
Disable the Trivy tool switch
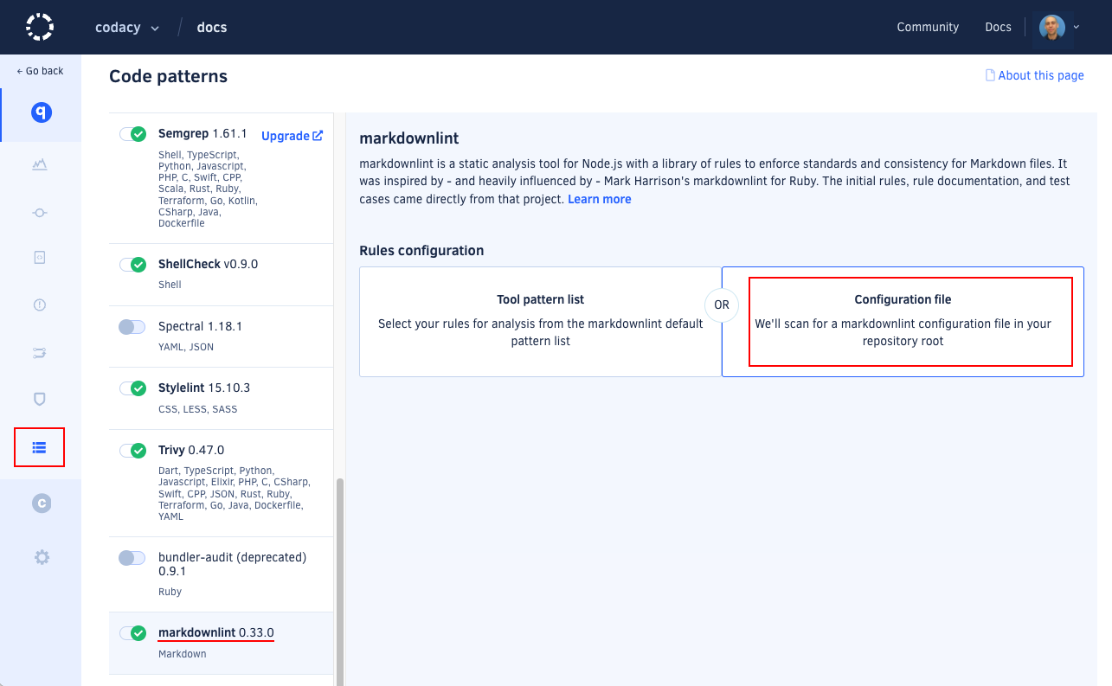[x=132, y=451]
